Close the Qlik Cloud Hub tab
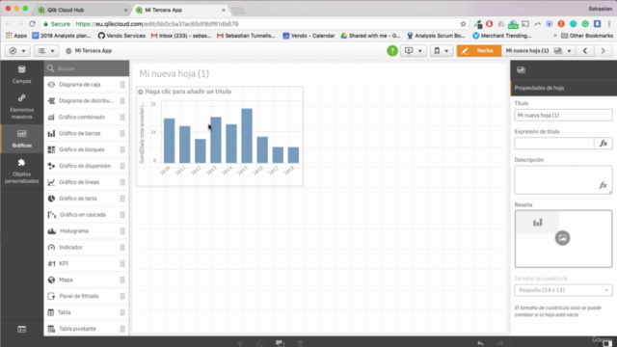Image resolution: width=617 pixels, height=347 pixels. tap(125, 10)
